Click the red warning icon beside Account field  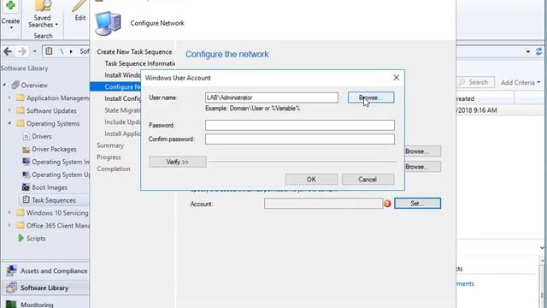pyautogui.click(x=387, y=204)
